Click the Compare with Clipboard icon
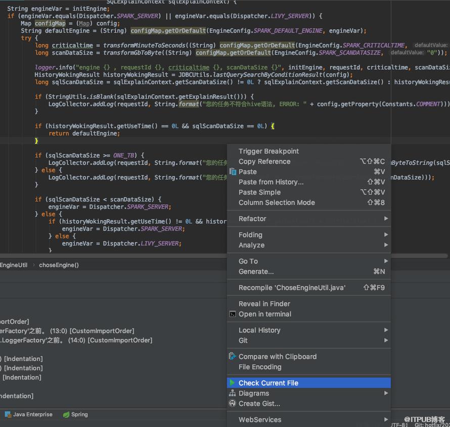The width and height of the screenshot is (450, 427). pyautogui.click(x=233, y=357)
